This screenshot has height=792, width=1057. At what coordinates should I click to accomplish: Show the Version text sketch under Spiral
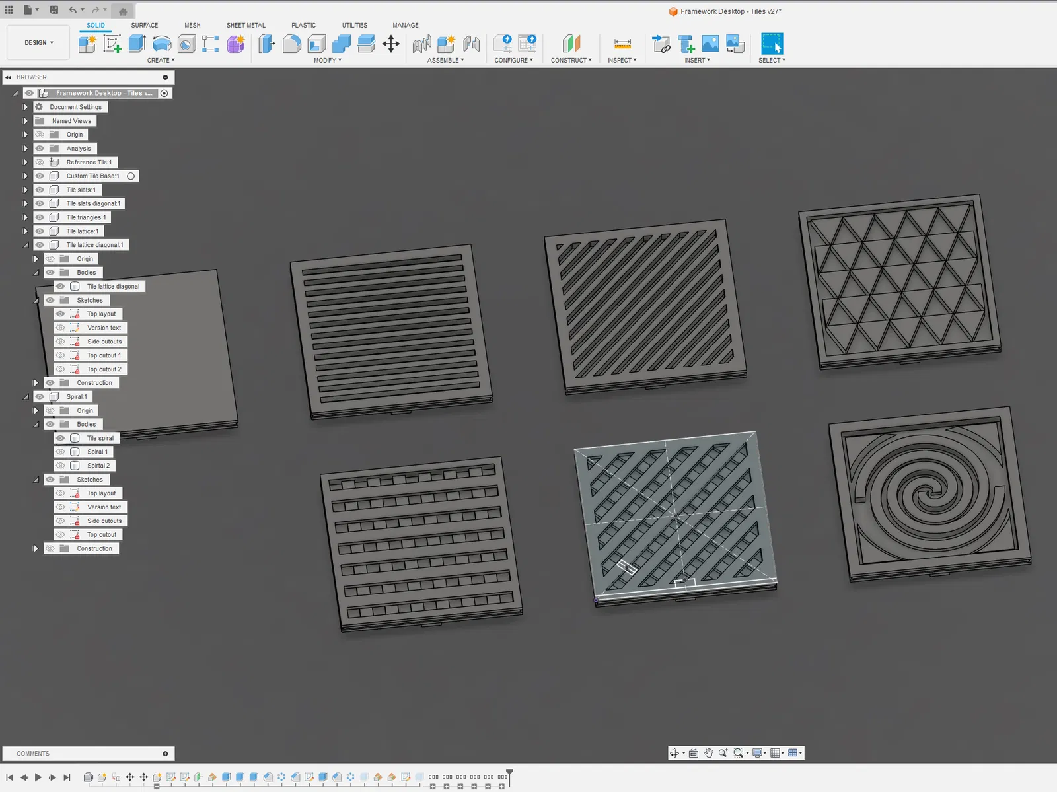[x=61, y=507]
